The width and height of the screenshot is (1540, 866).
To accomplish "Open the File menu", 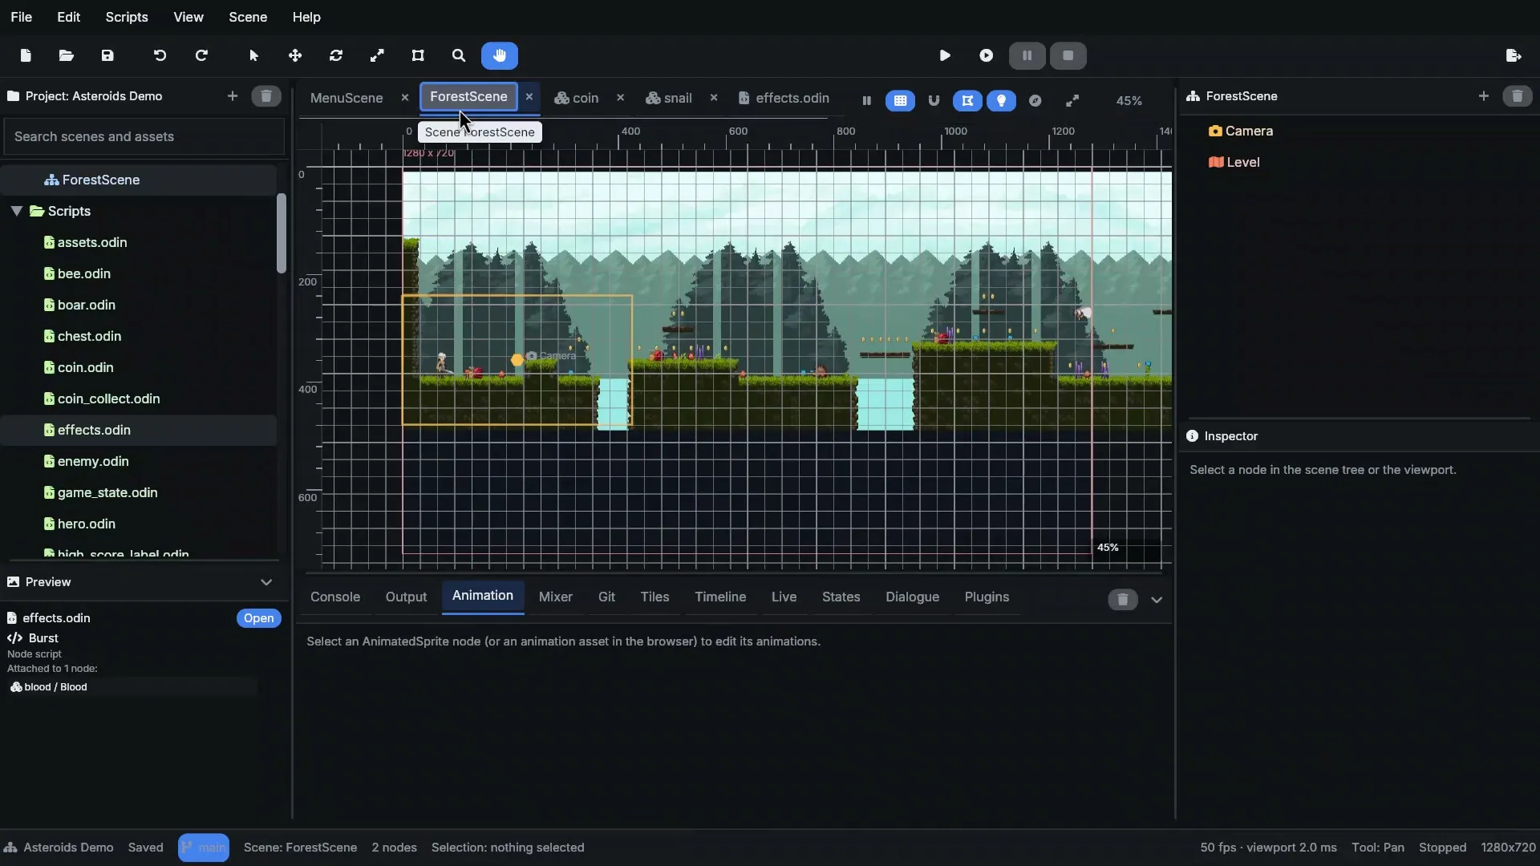I will 22,17.
